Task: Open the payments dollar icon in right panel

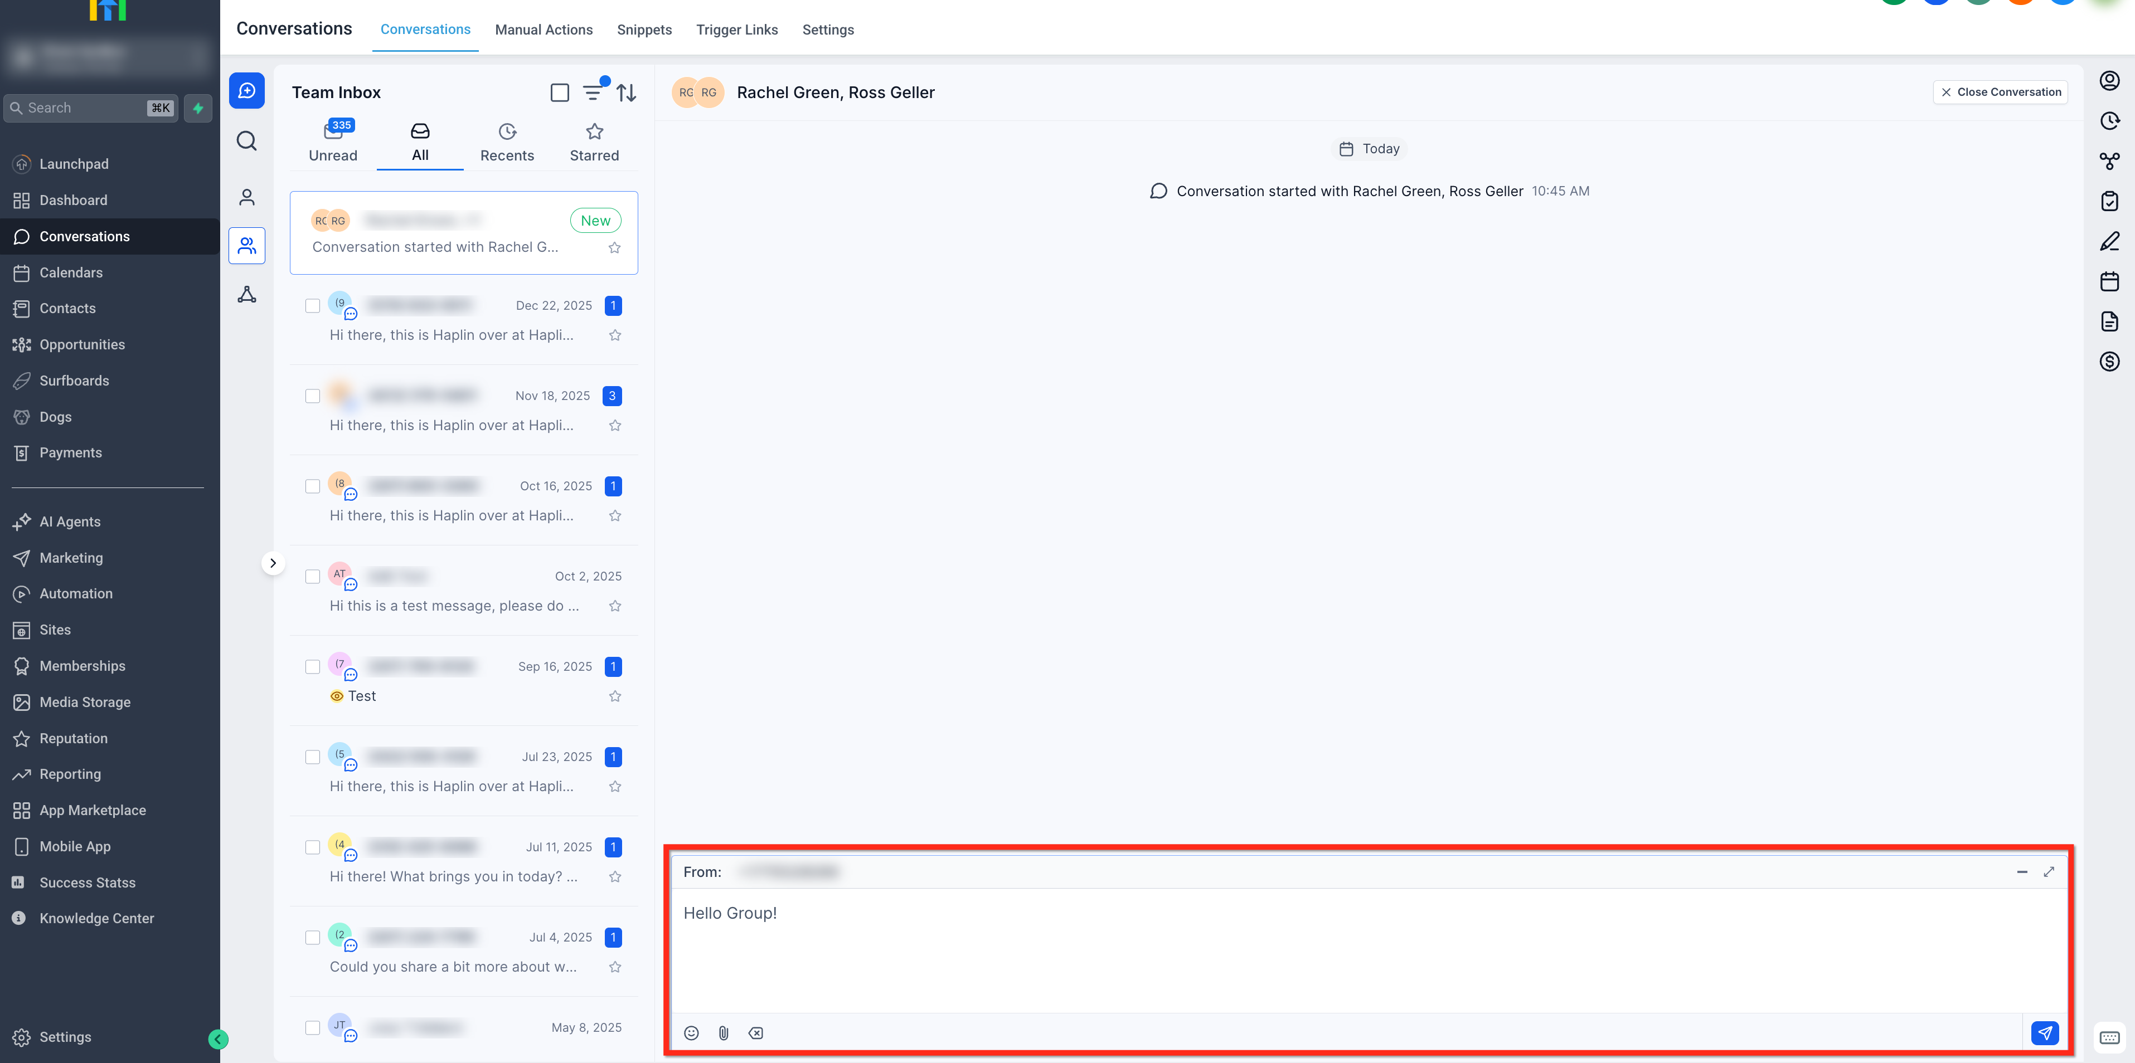Action: 2109,361
